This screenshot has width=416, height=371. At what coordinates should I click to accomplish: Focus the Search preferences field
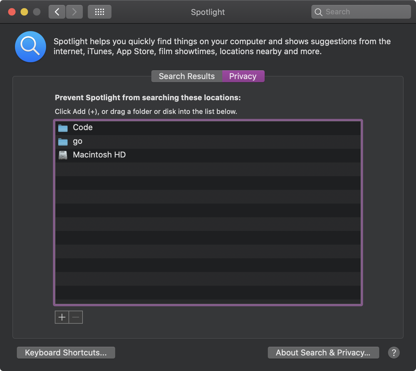coord(361,12)
